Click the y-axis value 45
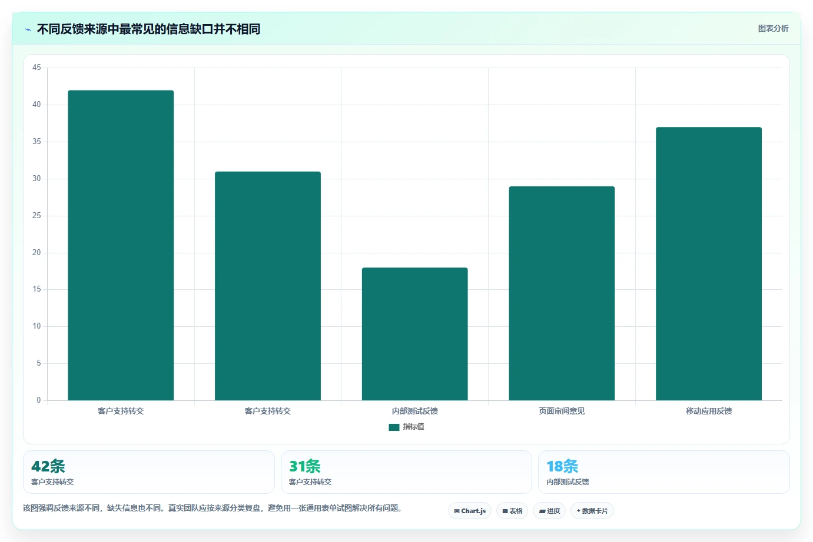 (x=36, y=68)
